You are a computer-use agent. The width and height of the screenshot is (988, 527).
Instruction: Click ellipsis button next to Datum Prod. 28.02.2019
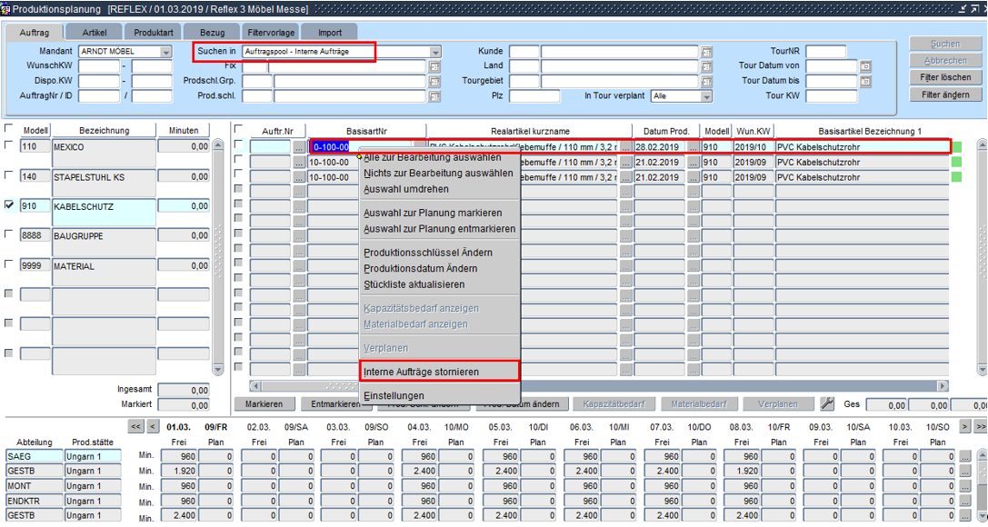tap(694, 147)
